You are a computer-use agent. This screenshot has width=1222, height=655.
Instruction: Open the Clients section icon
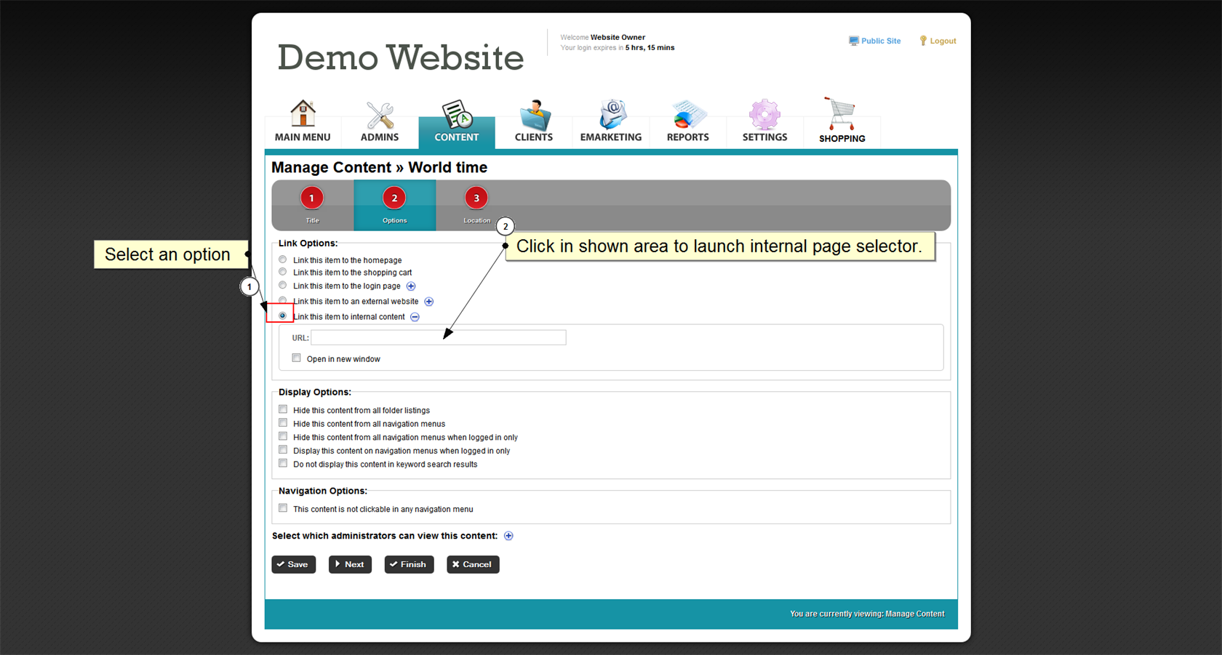point(534,115)
